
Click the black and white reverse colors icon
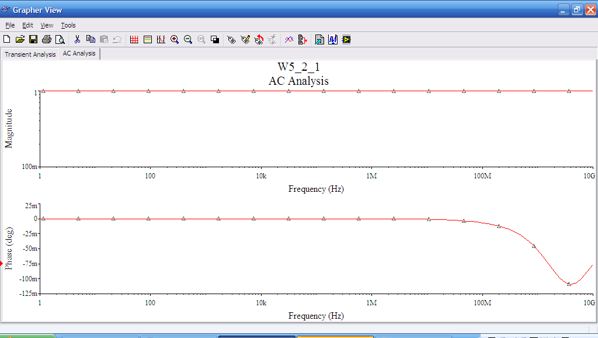click(215, 39)
